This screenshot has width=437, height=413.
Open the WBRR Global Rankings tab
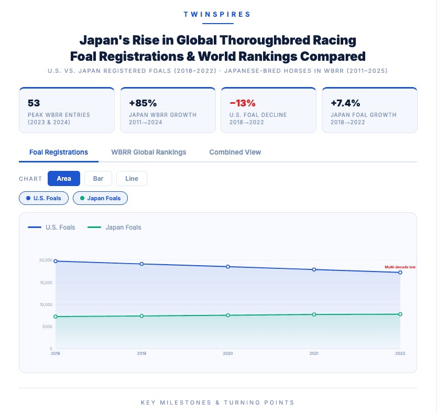coord(148,152)
